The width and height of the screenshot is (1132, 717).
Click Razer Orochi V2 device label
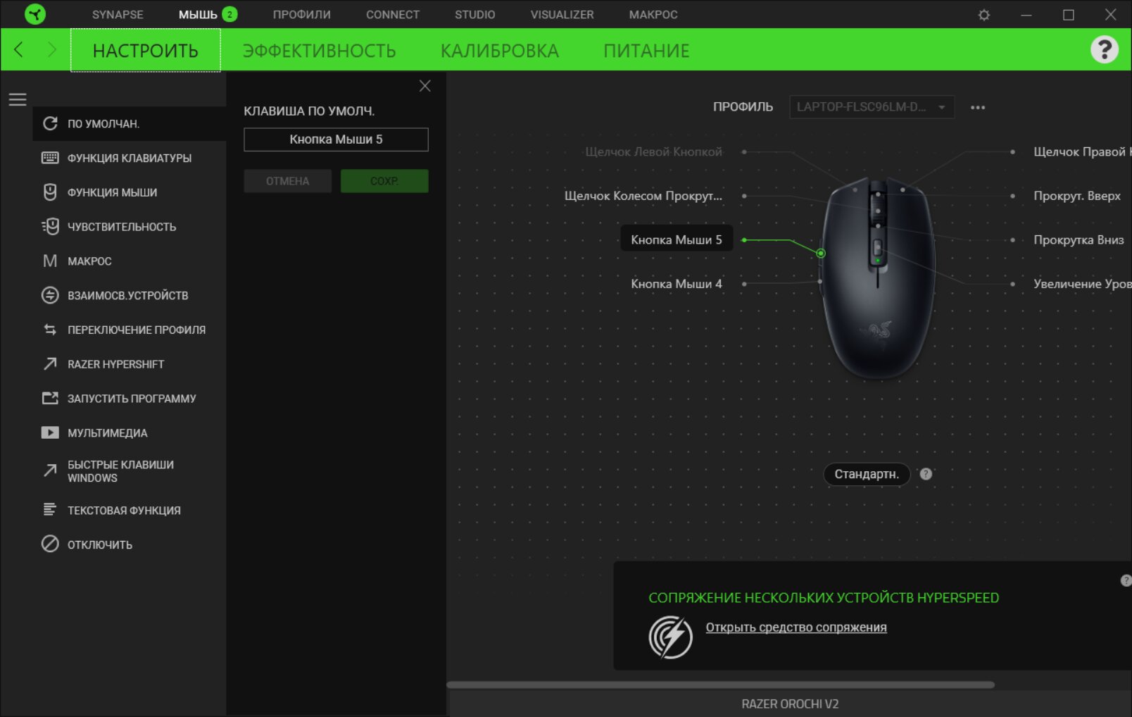click(790, 704)
